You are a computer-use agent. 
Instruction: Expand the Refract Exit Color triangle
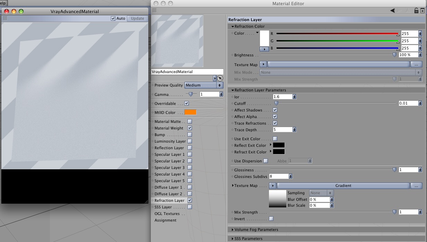click(271, 151)
